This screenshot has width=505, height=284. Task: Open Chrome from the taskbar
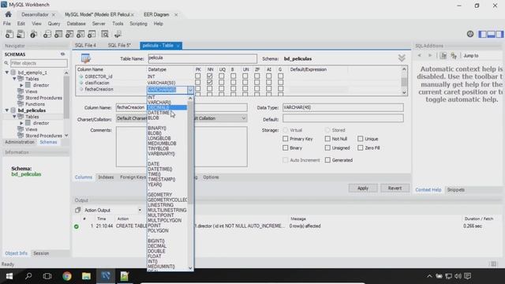pos(67,276)
